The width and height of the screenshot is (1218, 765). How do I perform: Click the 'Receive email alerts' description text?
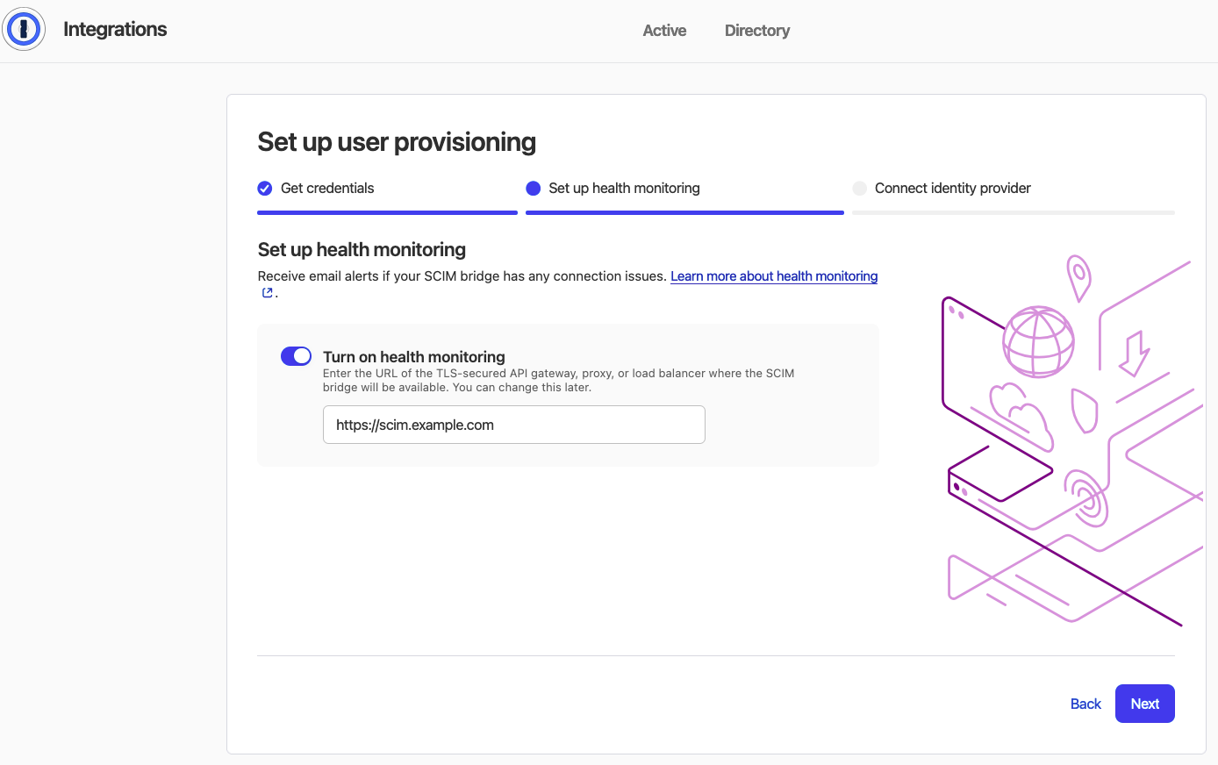[x=462, y=276]
